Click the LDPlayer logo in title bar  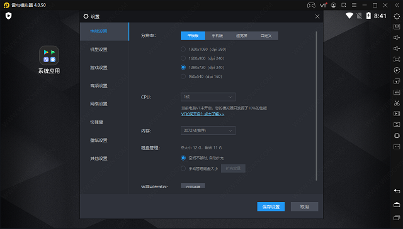coord(6,5)
